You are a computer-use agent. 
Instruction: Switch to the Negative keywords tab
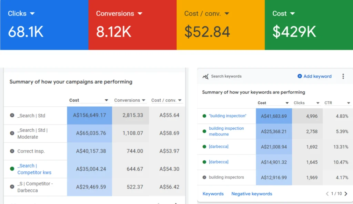[252, 194]
